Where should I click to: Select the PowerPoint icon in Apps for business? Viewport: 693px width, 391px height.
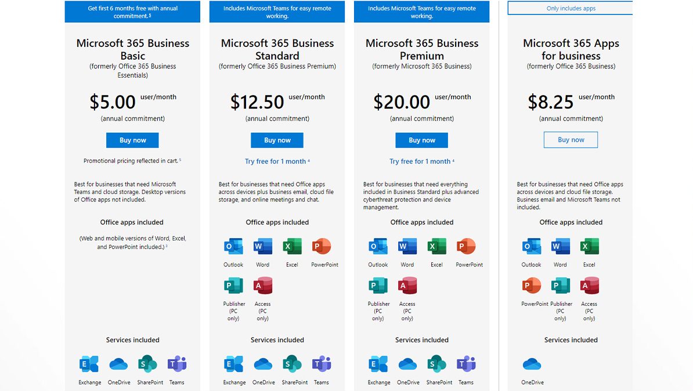click(530, 286)
